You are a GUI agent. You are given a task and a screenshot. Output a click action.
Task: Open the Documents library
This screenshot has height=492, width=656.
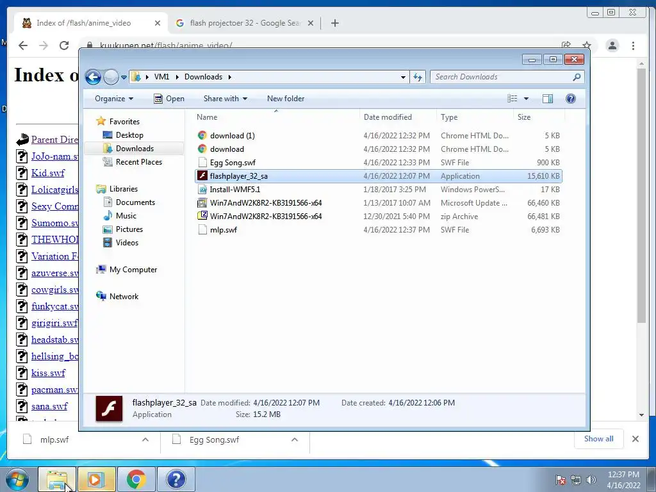tap(135, 202)
